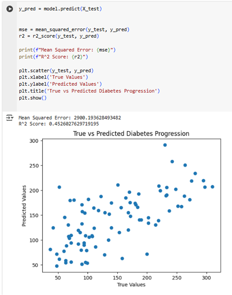Run the code cell with play button
Image resolution: width=232 pixels, height=295 pixels.
10,9
